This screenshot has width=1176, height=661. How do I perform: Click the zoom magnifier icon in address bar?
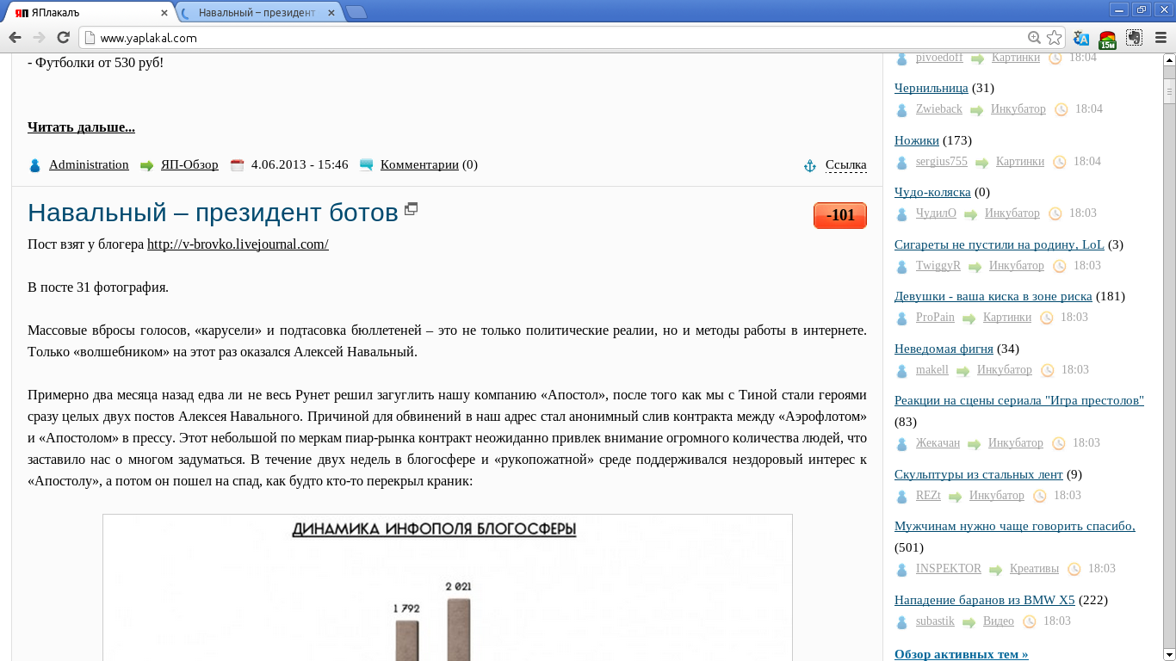pos(1034,38)
